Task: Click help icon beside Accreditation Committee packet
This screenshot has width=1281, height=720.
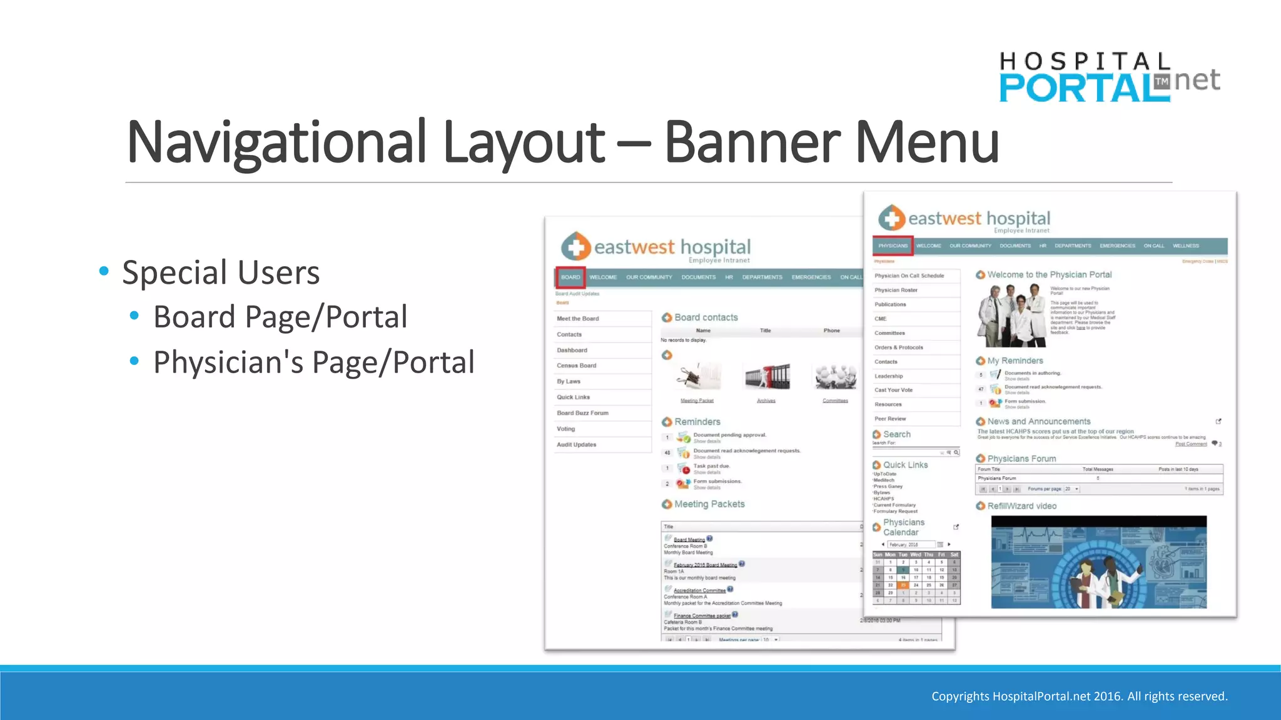Action: 730,589
